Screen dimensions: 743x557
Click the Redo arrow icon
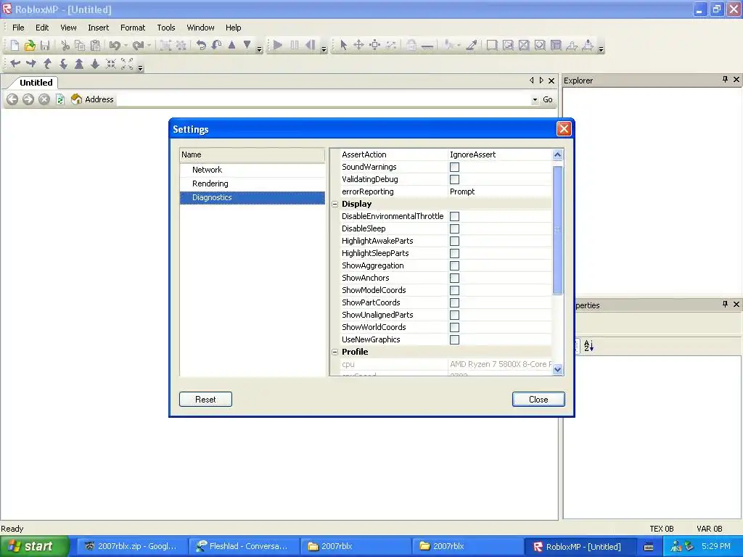tap(138, 45)
